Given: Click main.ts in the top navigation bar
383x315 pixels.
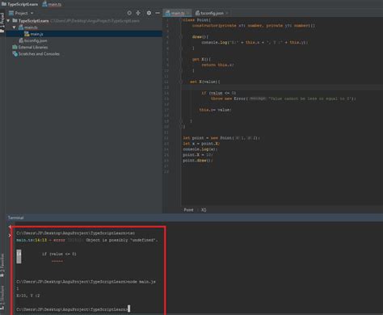Looking at the screenshot, I should click(52, 4).
